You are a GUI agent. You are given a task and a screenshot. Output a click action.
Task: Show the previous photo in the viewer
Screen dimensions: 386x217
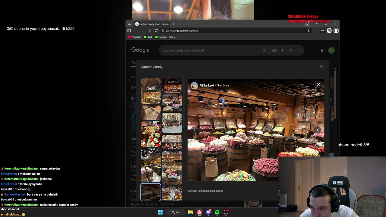pos(195,130)
